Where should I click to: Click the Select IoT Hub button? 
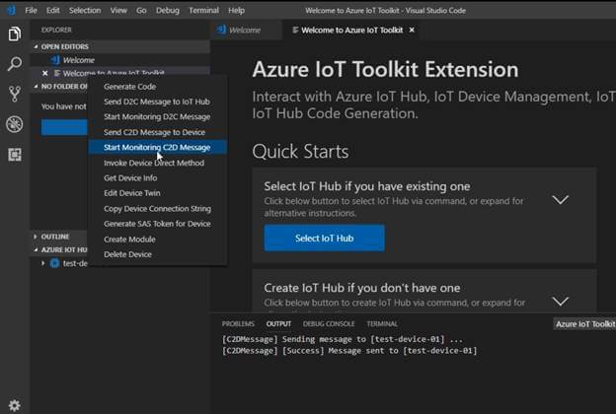325,239
